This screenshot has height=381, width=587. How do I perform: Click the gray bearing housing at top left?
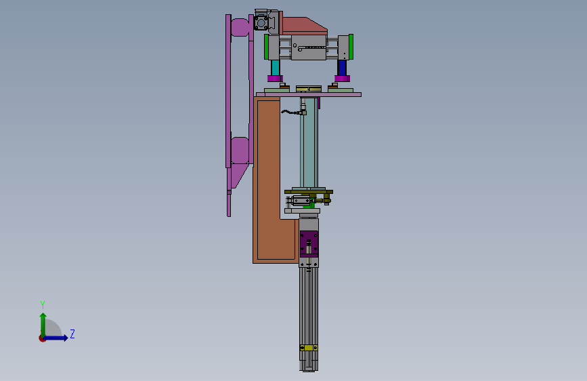(261, 22)
